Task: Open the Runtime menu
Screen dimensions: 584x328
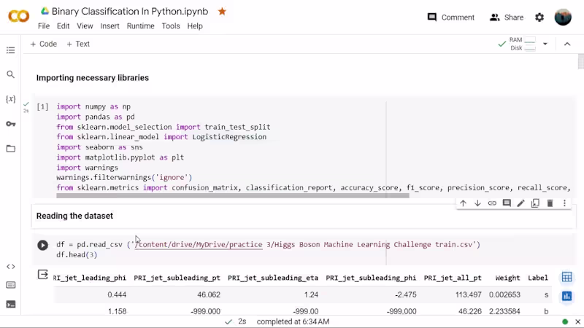Action: [140, 26]
